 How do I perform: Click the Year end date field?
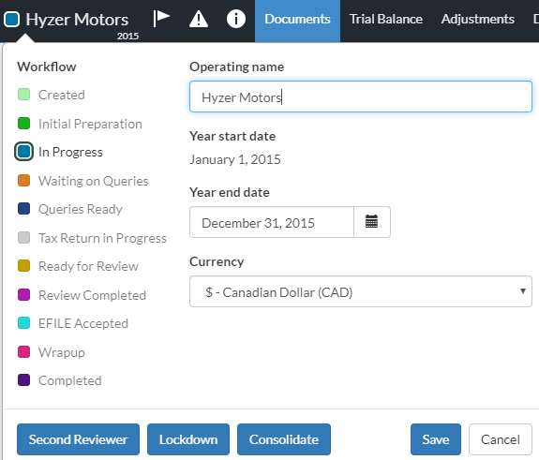click(272, 222)
